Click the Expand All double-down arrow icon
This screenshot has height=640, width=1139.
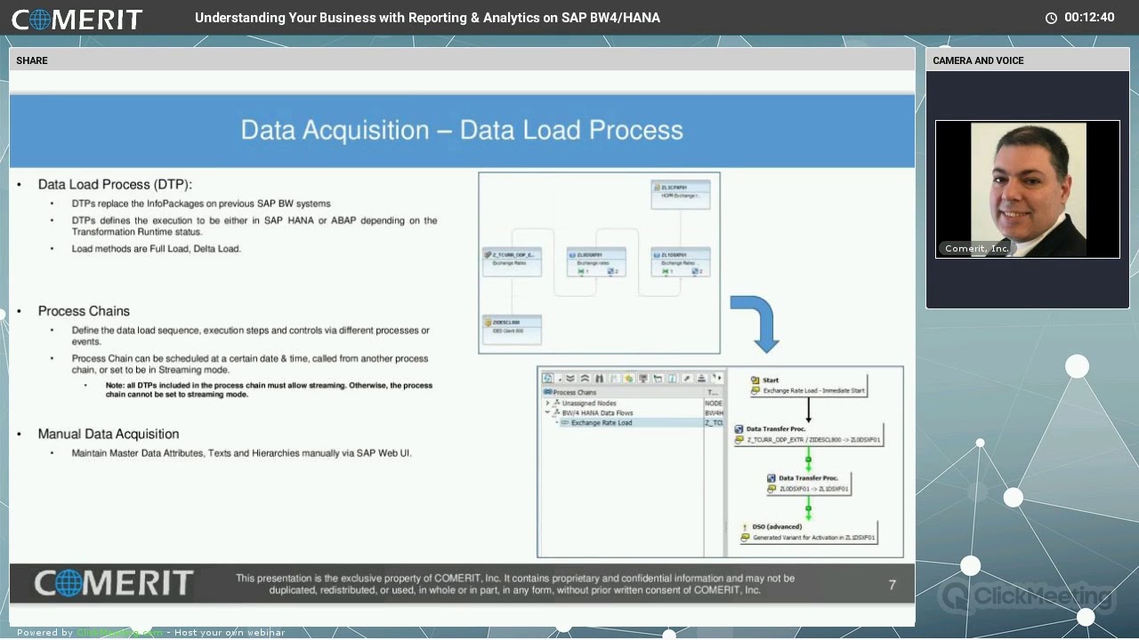pyautogui.click(x=570, y=378)
